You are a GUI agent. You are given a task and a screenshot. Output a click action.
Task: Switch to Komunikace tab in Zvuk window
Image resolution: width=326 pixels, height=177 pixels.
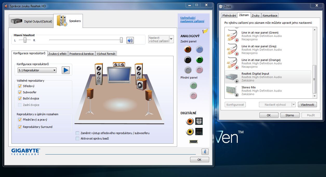coord(270,16)
